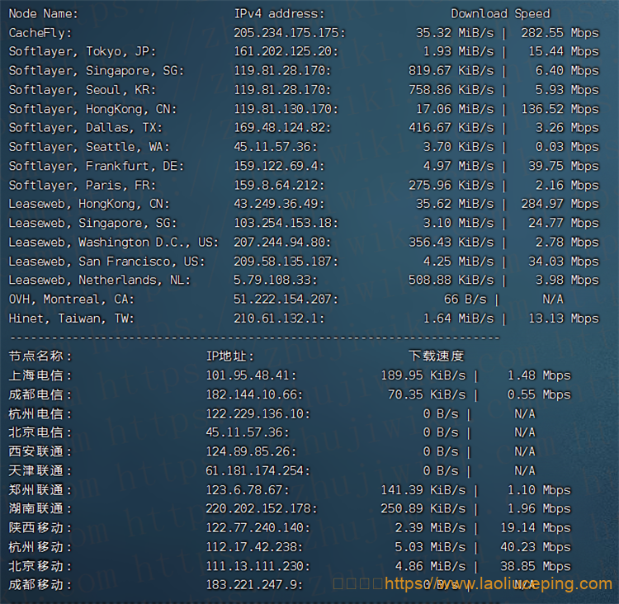Viewport: 619px width, 604px height.
Task: Select 'Softlayer, Frankfurt, DE:' row label
Action: pyautogui.click(x=97, y=166)
